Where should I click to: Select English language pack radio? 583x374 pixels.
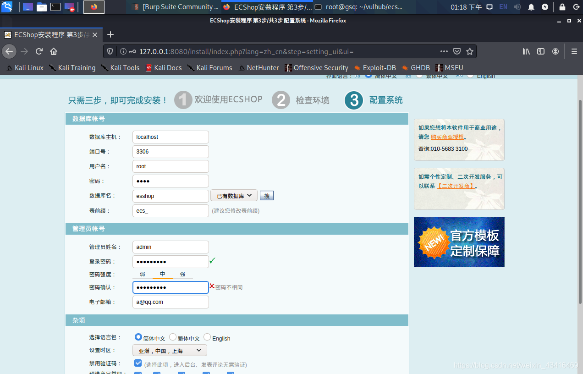(x=207, y=337)
